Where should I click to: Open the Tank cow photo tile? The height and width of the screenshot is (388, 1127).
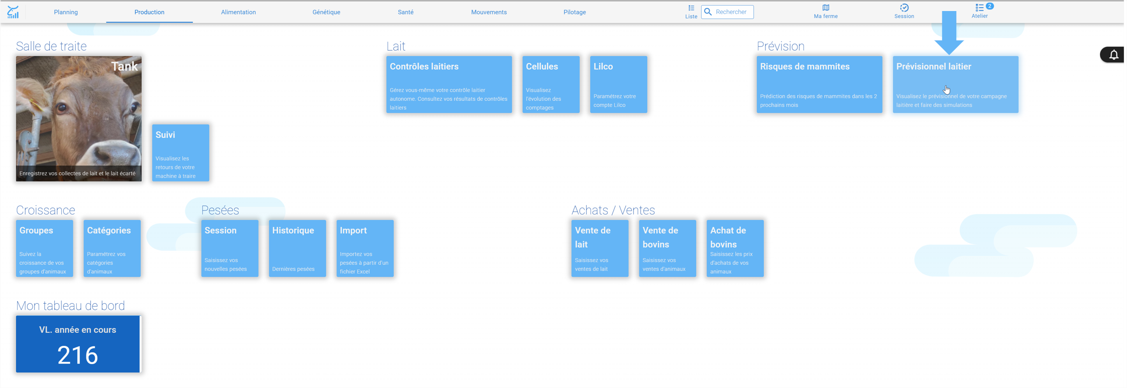tap(79, 119)
